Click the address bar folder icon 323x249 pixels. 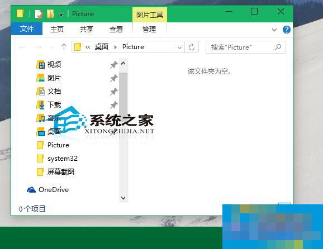pyautogui.click(x=78, y=47)
